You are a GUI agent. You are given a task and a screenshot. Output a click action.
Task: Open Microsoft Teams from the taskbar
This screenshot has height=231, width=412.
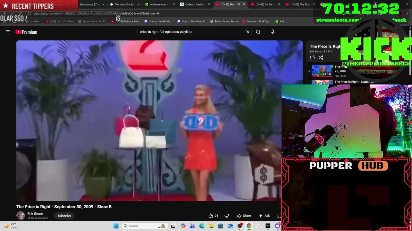click(x=192, y=226)
